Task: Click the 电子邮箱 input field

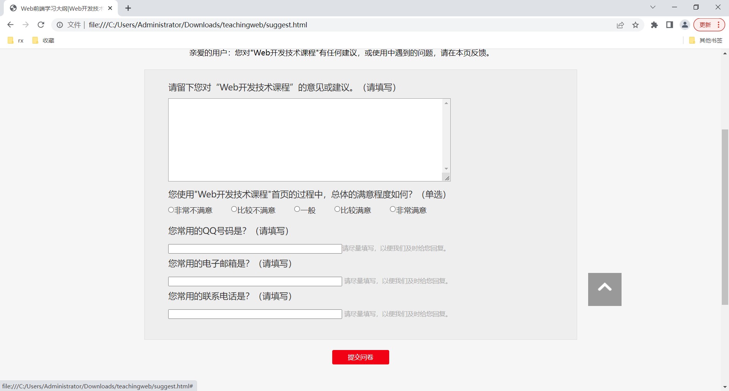Action: click(x=255, y=281)
